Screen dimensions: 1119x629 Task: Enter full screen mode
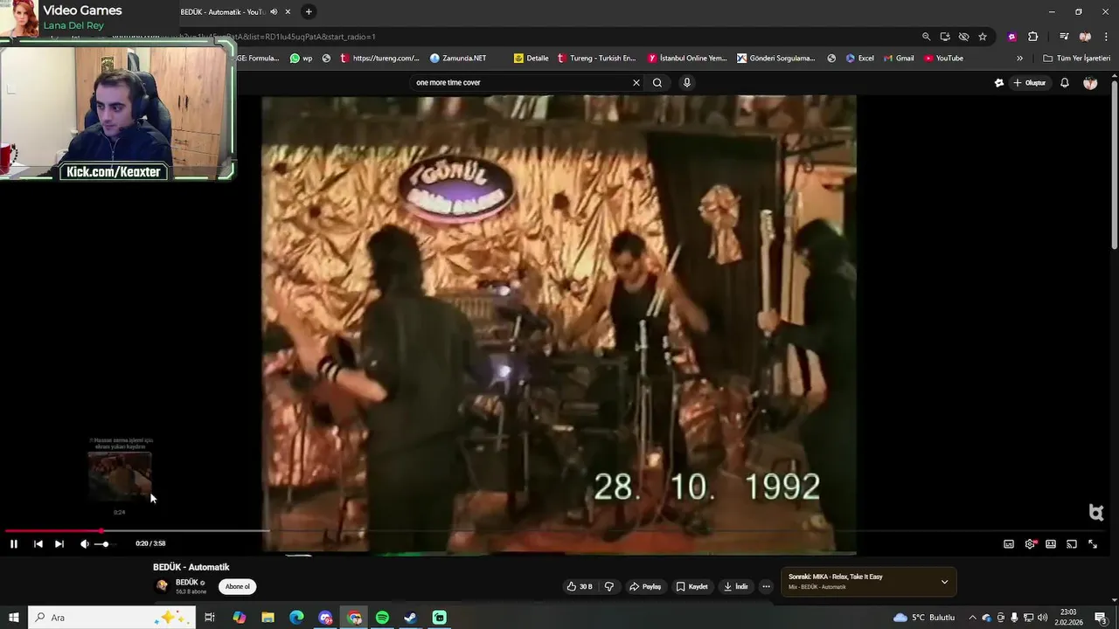(x=1093, y=543)
